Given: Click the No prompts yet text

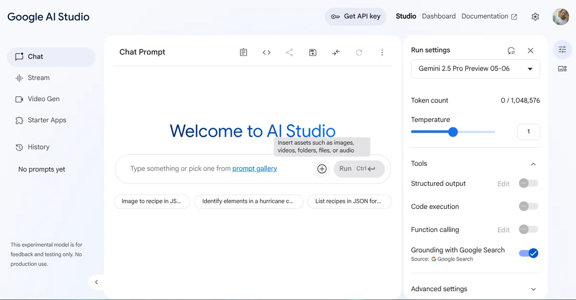Looking at the screenshot, I should point(42,169).
